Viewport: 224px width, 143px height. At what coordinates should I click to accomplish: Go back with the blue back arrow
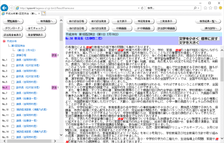coord(4,8)
